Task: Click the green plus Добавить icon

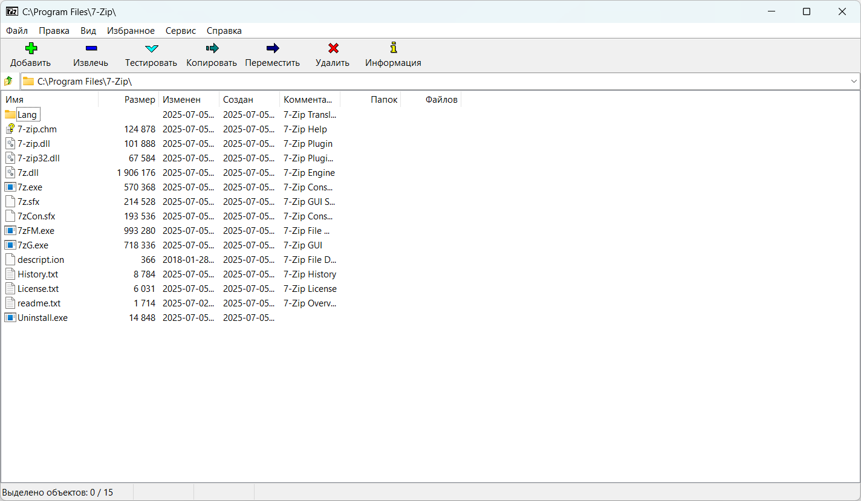Action: pos(31,48)
